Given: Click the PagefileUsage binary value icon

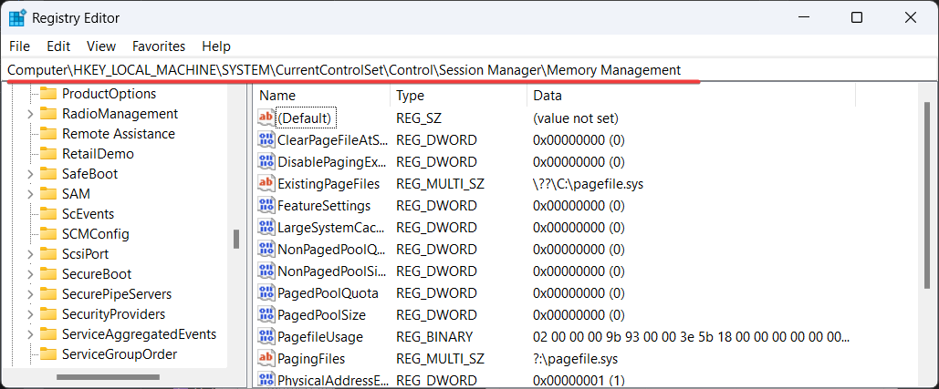Looking at the screenshot, I should tap(266, 336).
